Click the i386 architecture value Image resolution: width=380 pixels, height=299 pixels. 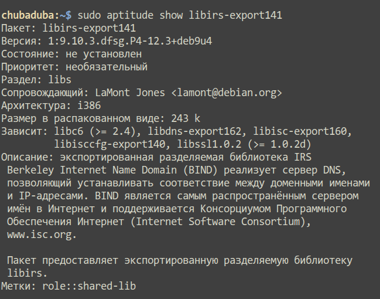(x=89, y=106)
